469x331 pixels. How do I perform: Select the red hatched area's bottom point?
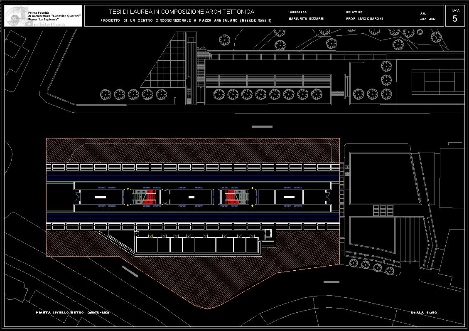tap(208, 309)
